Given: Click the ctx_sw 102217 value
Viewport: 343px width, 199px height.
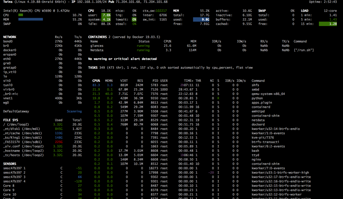Looking at the screenshot, I should (x=161, y=11).
